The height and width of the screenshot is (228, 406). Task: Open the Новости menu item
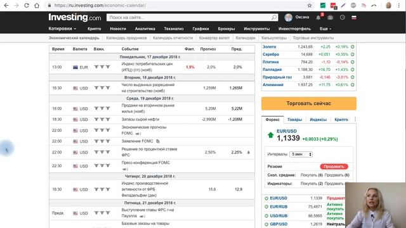click(x=118, y=28)
